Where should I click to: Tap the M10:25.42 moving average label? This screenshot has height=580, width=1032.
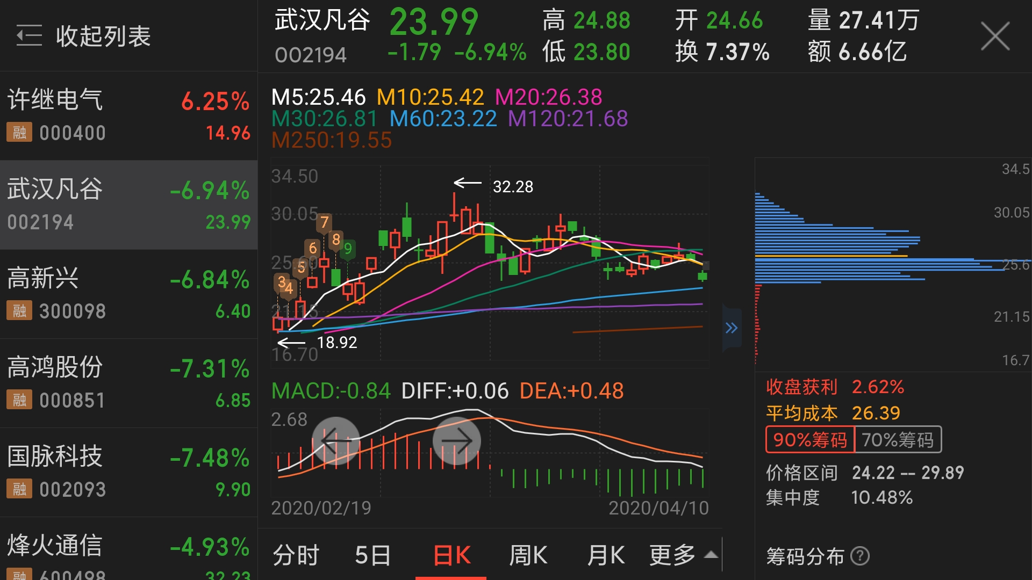coord(430,97)
